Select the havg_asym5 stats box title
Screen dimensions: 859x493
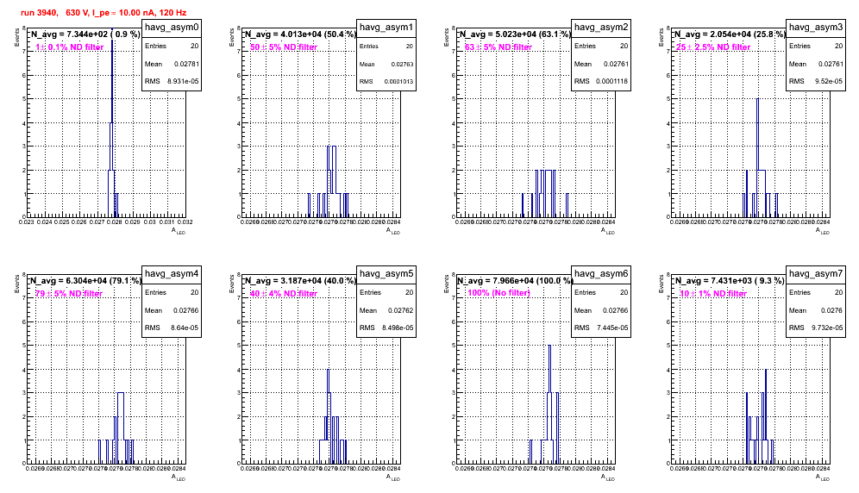tap(386, 274)
